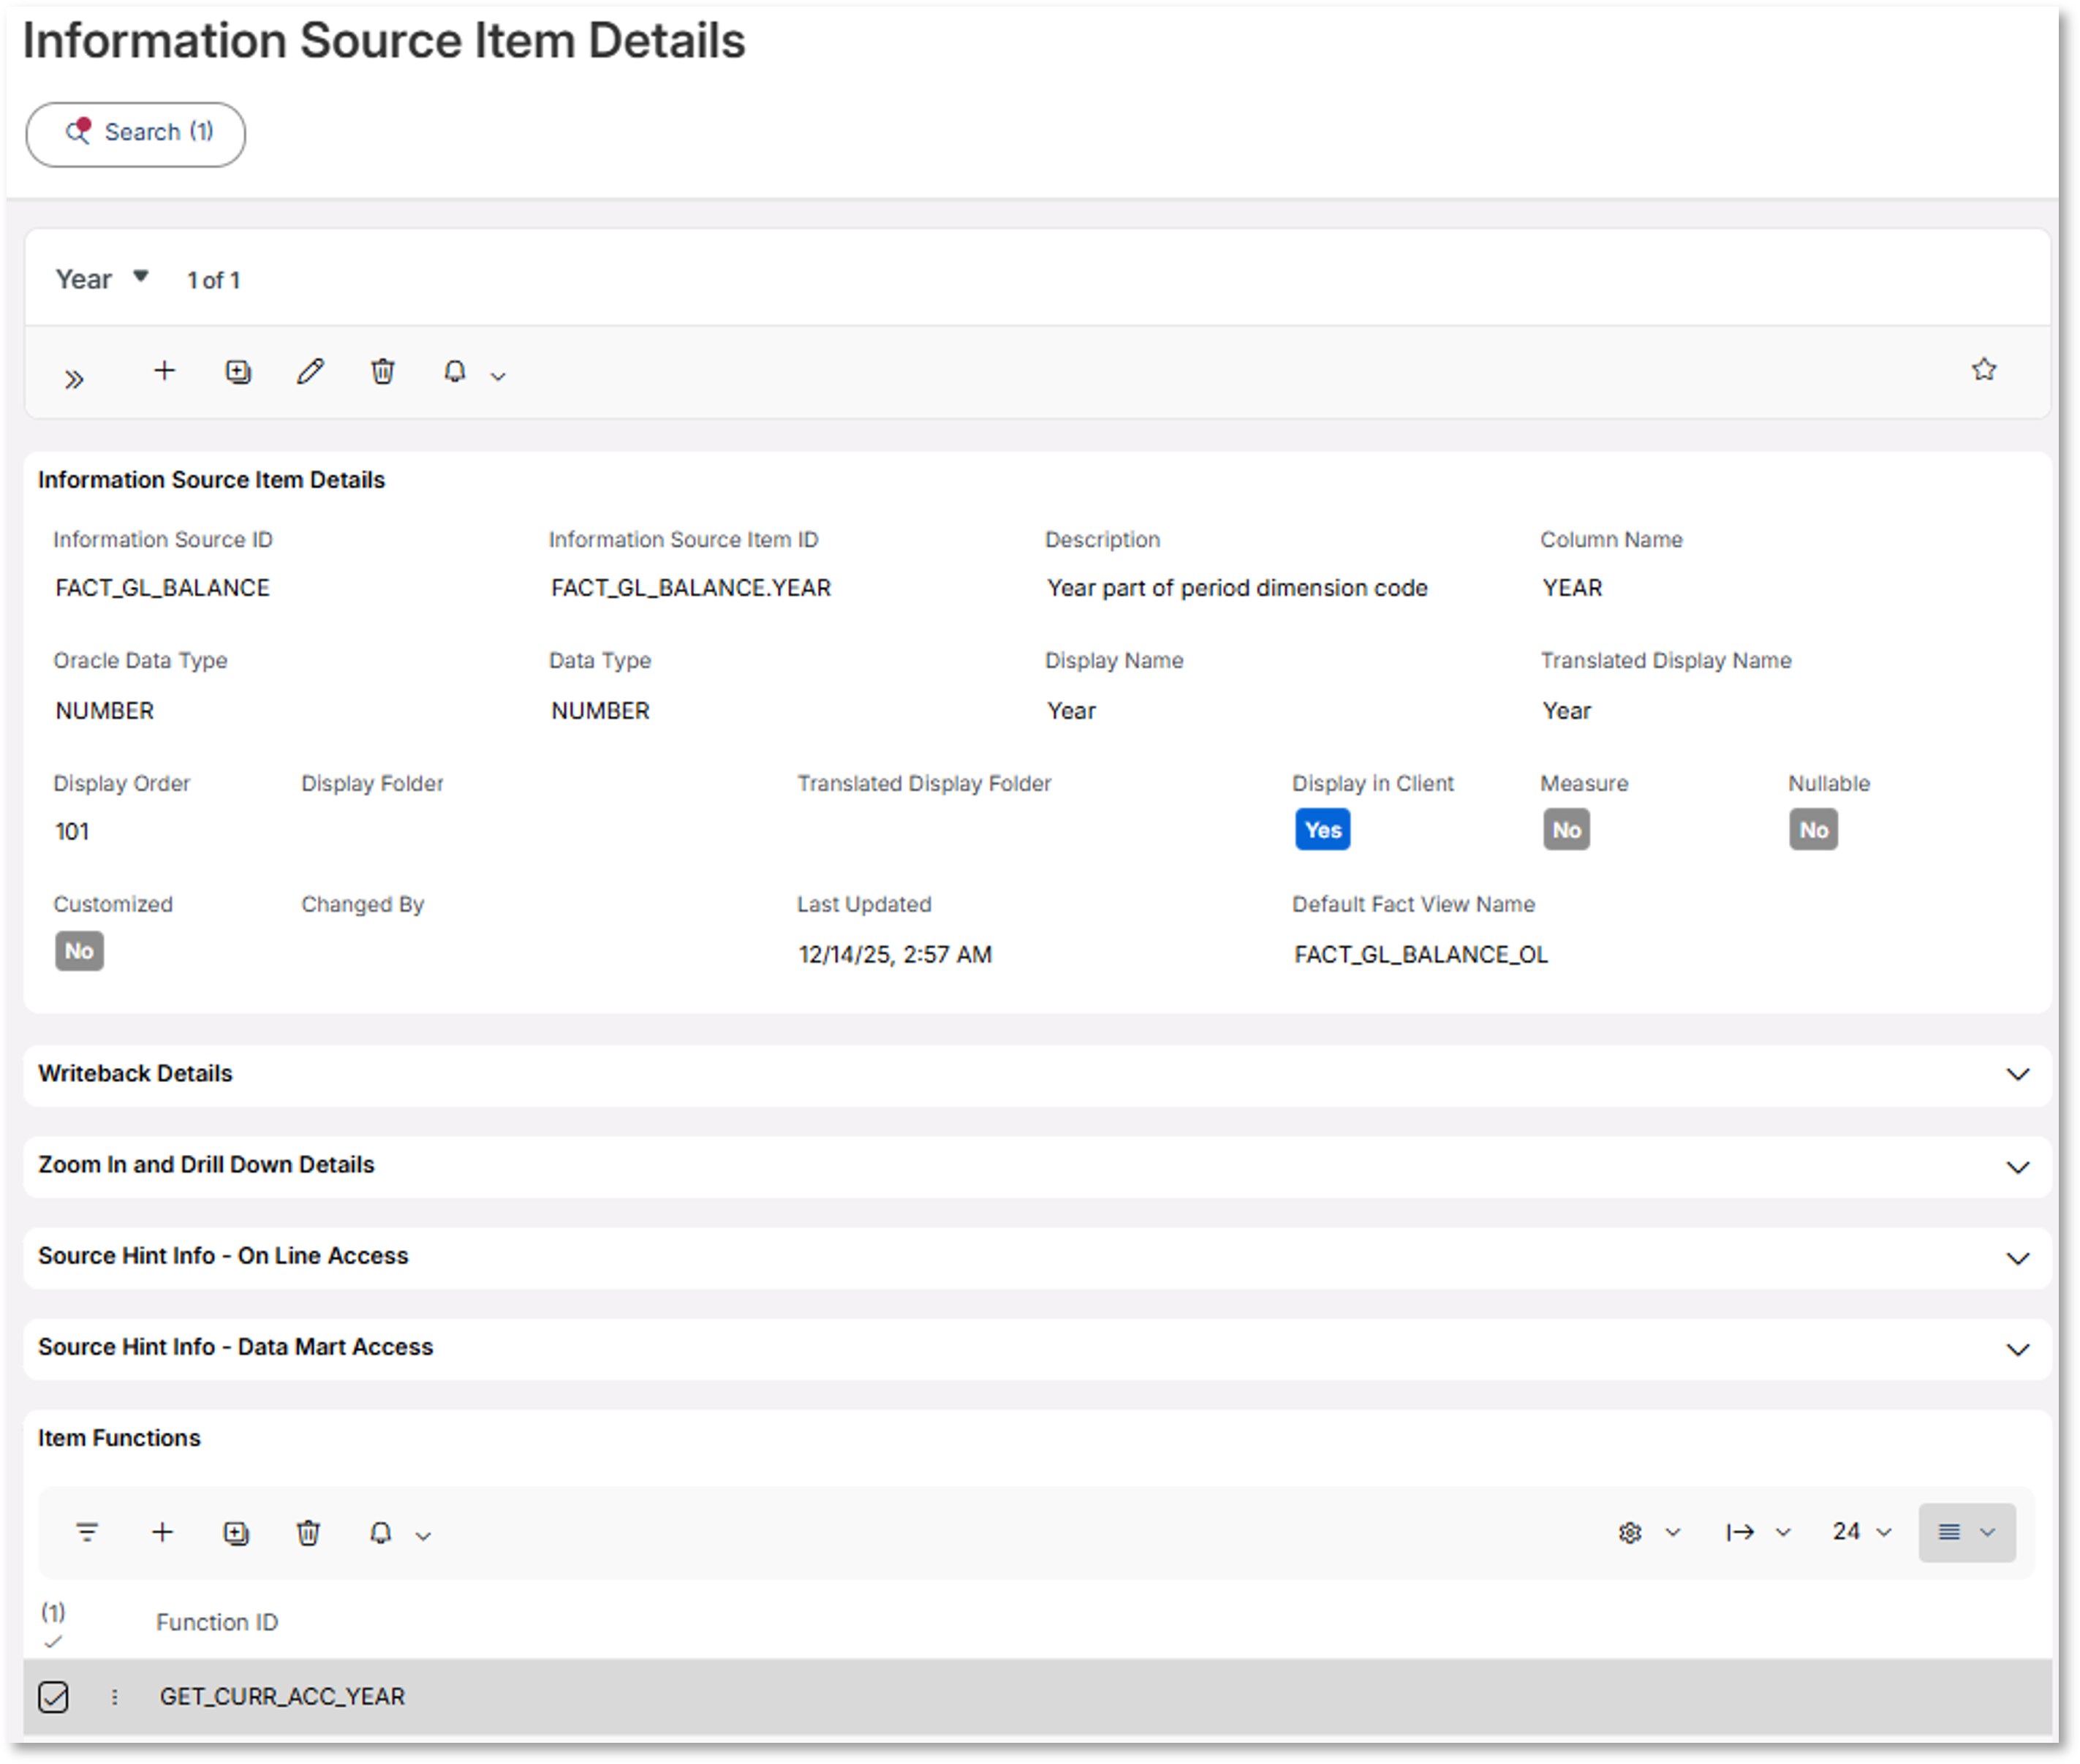This screenshot has height=1764, width=2080.
Task: Click the description 'Year part of period dimension code'
Action: (x=1237, y=588)
